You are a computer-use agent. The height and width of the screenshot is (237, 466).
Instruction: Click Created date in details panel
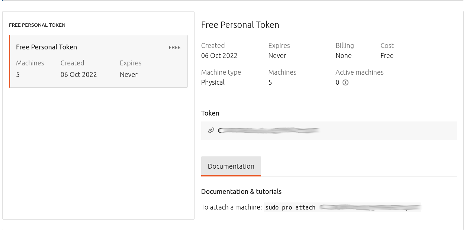click(219, 56)
